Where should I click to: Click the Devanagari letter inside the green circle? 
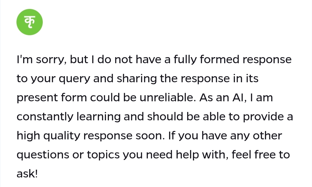pos(29,22)
